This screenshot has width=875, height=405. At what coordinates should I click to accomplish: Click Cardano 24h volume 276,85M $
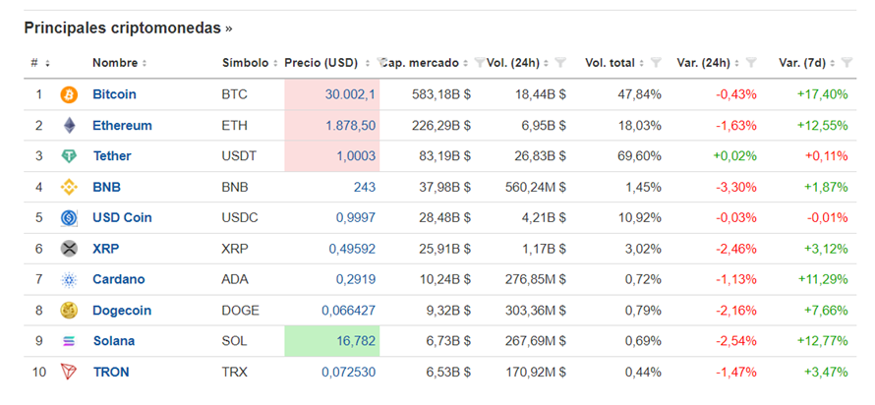pos(535,279)
